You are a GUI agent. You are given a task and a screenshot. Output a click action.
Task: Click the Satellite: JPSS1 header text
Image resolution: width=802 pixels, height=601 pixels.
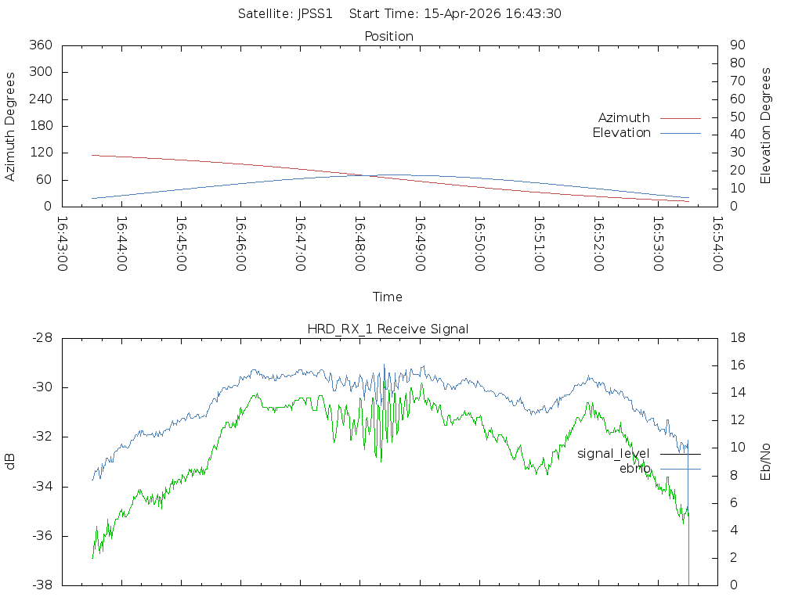[x=285, y=14]
